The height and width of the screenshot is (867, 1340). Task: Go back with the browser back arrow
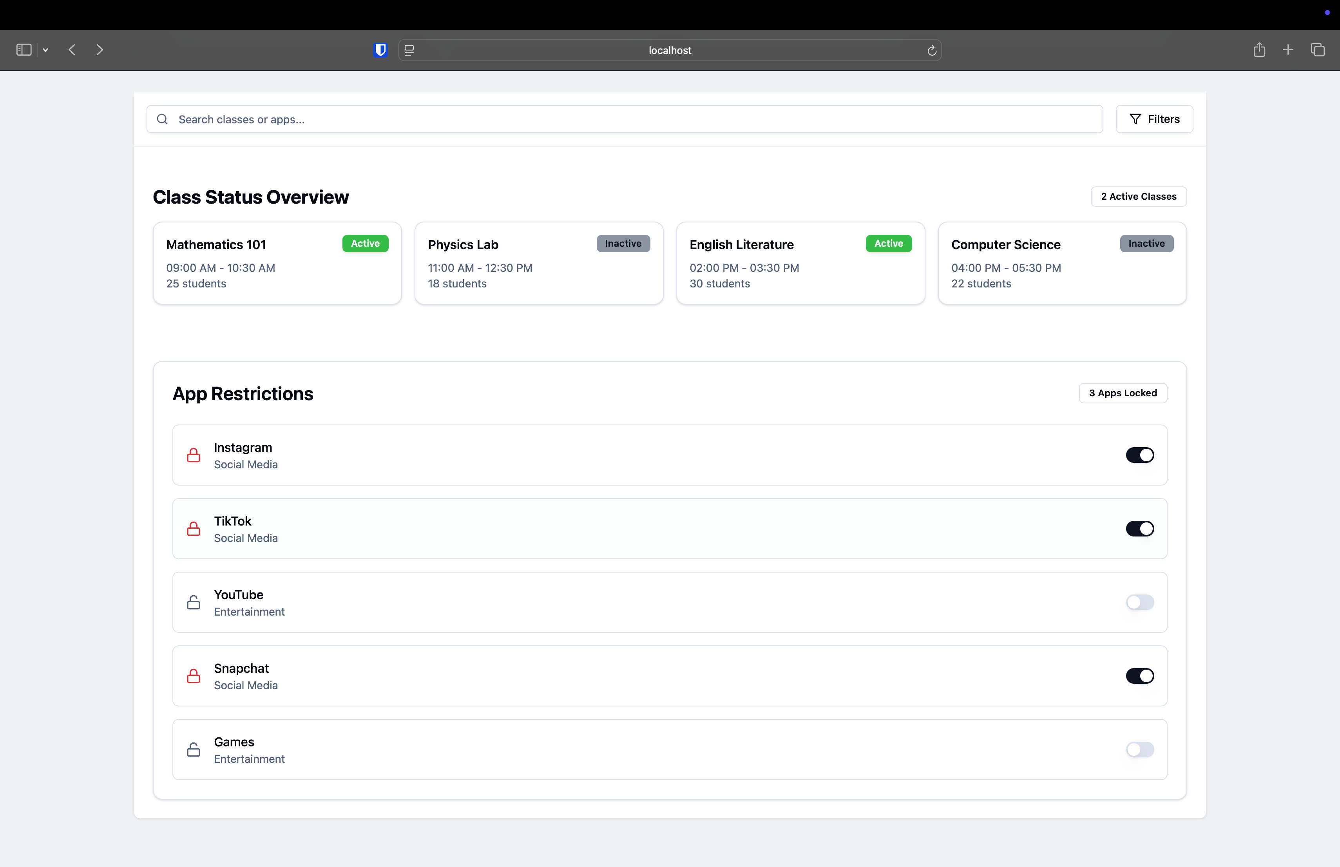point(72,50)
